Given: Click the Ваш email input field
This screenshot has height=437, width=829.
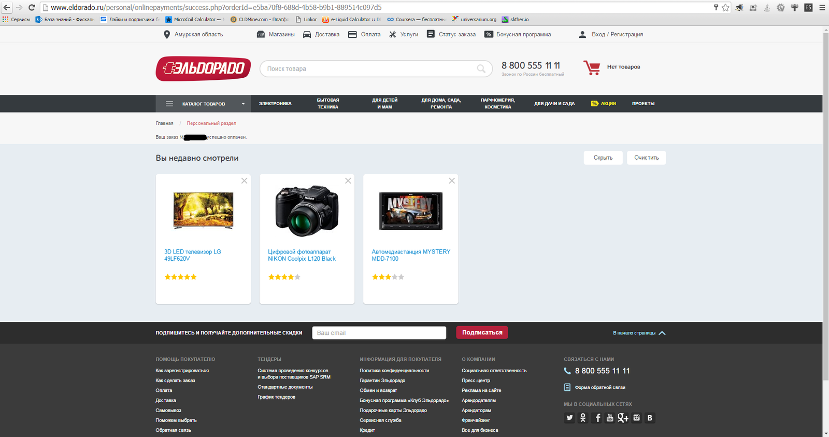Looking at the screenshot, I should [379, 333].
